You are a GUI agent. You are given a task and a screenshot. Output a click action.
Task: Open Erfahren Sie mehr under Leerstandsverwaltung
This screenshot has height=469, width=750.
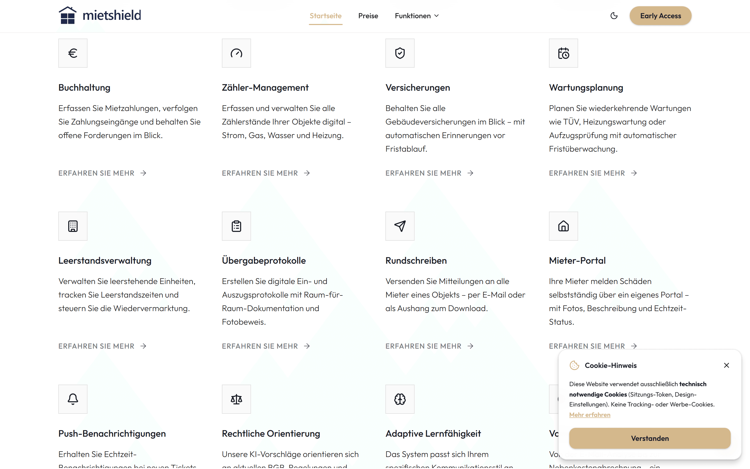point(102,346)
